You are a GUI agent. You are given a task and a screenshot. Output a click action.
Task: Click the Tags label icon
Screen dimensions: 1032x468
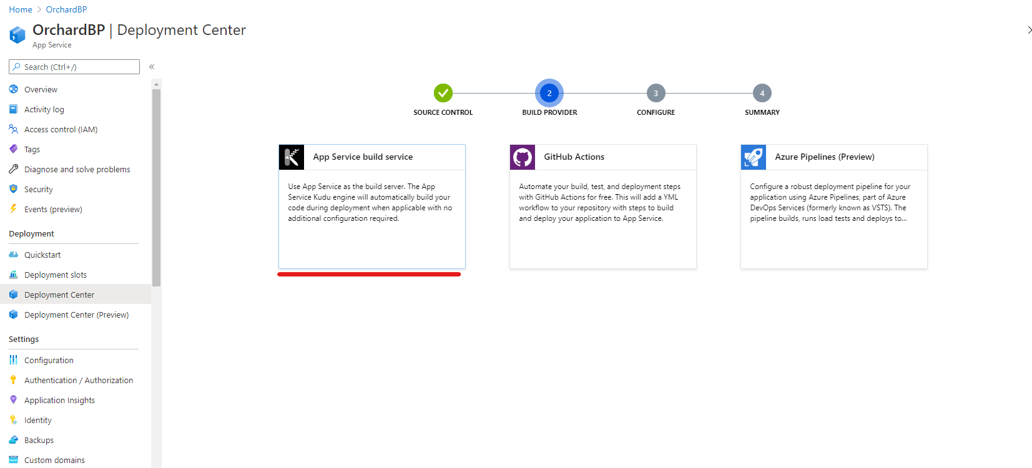pos(13,149)
